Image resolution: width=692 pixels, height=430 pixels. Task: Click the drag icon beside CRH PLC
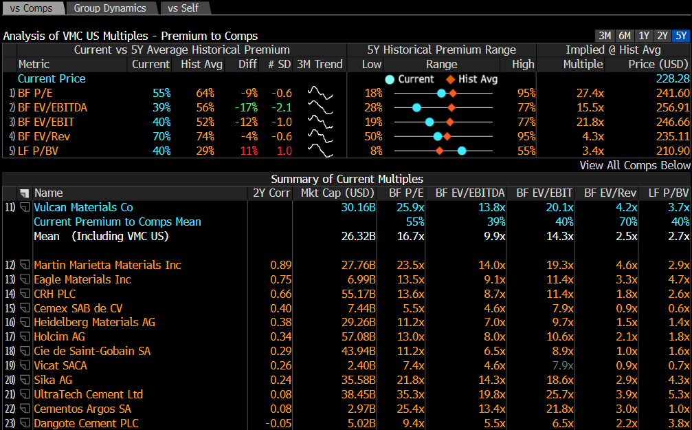[x=24, y=294]
